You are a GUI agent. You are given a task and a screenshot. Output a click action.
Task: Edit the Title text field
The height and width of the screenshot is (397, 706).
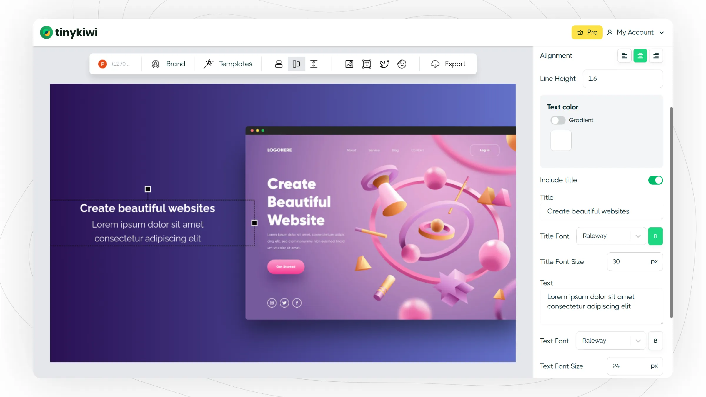601,211
